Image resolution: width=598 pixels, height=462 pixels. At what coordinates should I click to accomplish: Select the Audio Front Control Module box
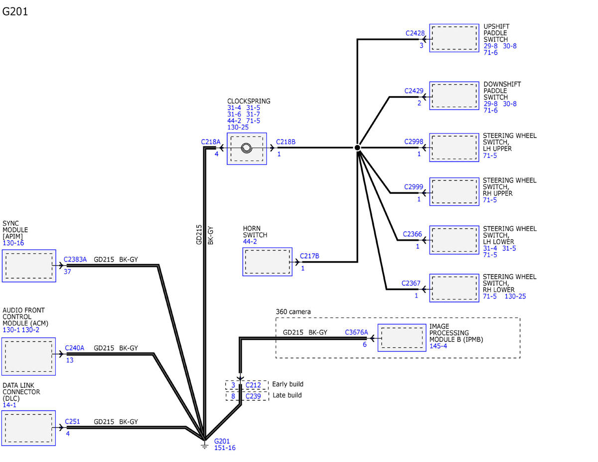(29, 354)
